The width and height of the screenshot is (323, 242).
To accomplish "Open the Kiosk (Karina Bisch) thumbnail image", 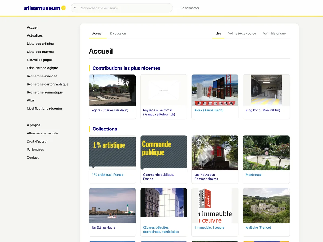I will click(x=215, y=90).
